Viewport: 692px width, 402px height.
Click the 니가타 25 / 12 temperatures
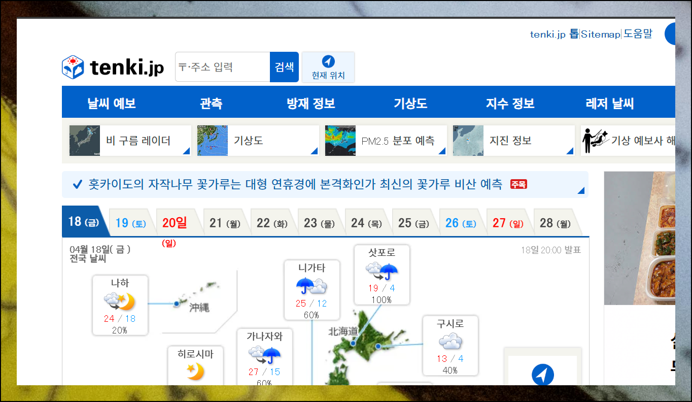pyautogui.click(x=312, y=304)
